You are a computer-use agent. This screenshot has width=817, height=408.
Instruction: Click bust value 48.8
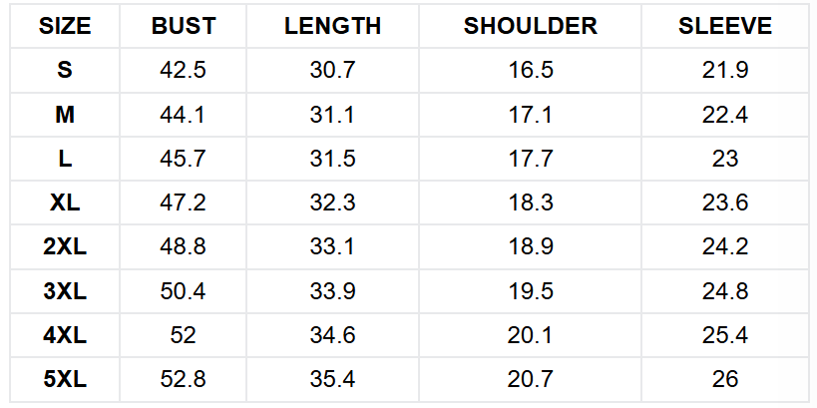(x=183, y=246)
